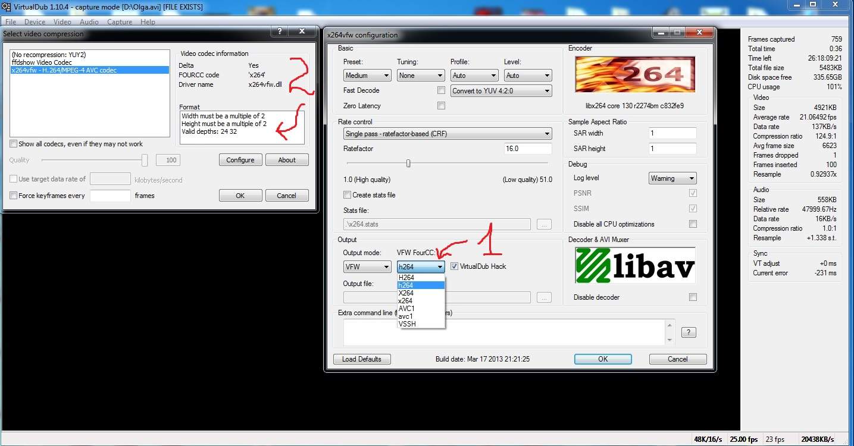The width and height of the screenshot is (854, 446).
Task: Select 'x264vfw - H.264/MPEG-4 AVC codec' entry
Action: [90, 70]
